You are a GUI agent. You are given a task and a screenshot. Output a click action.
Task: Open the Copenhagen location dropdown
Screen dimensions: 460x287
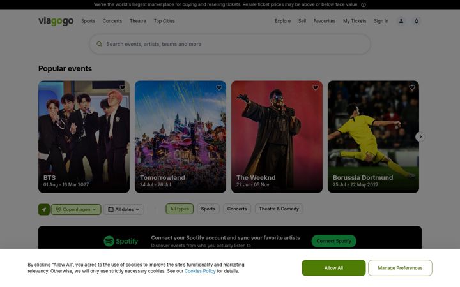pos(76,209)
